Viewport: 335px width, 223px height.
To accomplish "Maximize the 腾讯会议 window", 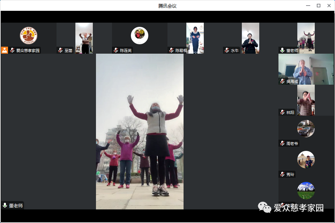I will [x=318, y=6].
